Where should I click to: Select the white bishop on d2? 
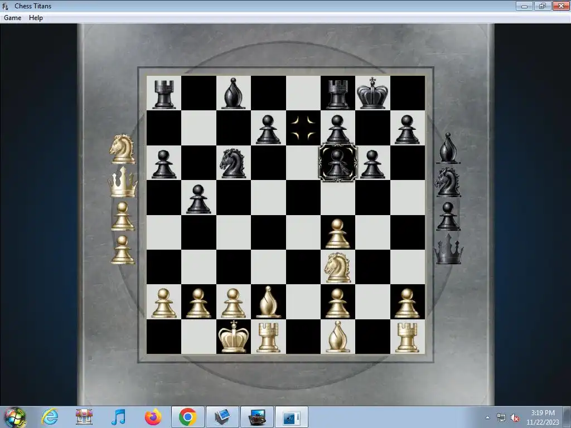pyautogui.click(x=268, y=302)
